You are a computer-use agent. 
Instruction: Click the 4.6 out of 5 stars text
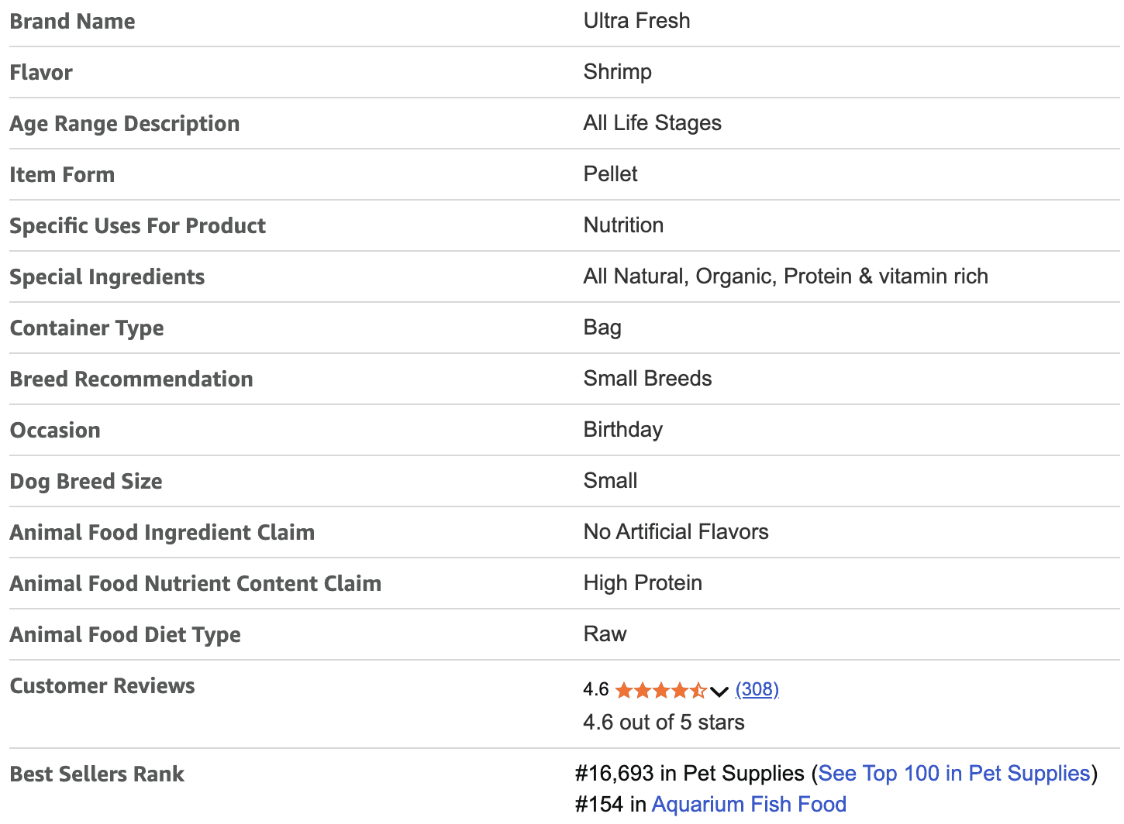pyautogui.click(x=664, y=722)
